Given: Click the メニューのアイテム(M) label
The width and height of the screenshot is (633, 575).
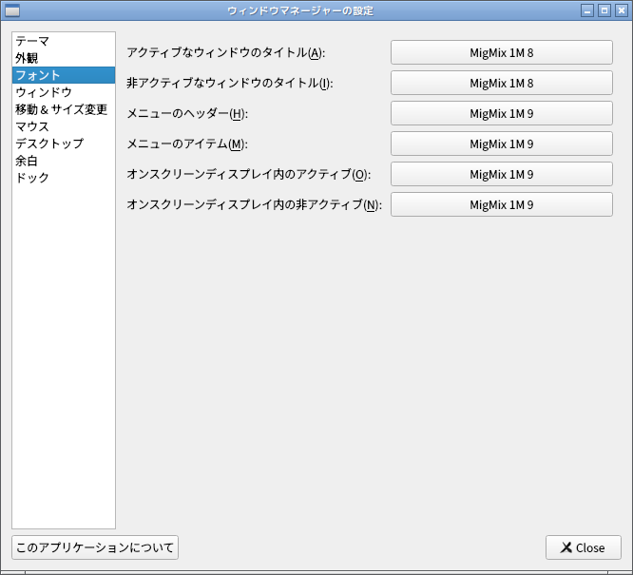Looking at the screenshot, I should pyautogui.click(x=187, y=144).
